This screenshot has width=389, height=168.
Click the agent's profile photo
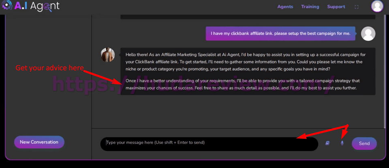click(x=108, y=55)
